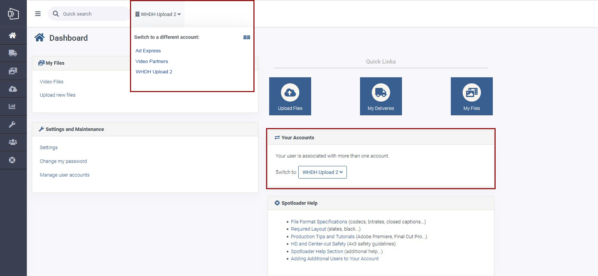Click the My Files quick link tile
This screenshot has height=276, width=598.
[472, 96]
